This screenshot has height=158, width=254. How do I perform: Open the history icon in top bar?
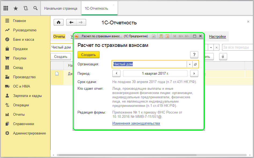click(25, 8)
